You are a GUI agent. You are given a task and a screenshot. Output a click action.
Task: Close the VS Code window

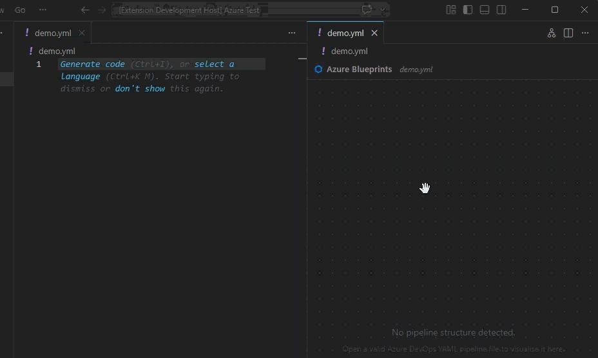(x=584, y=10)
